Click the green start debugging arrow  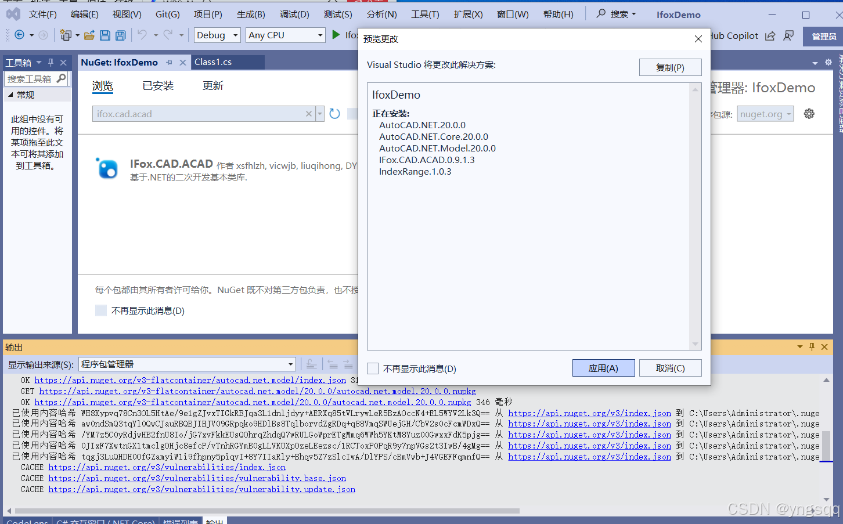coord(336,35)
